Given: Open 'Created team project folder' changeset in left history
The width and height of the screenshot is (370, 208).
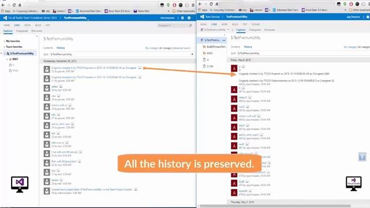Looking at the screenshot, I should (x=91, y=190).
